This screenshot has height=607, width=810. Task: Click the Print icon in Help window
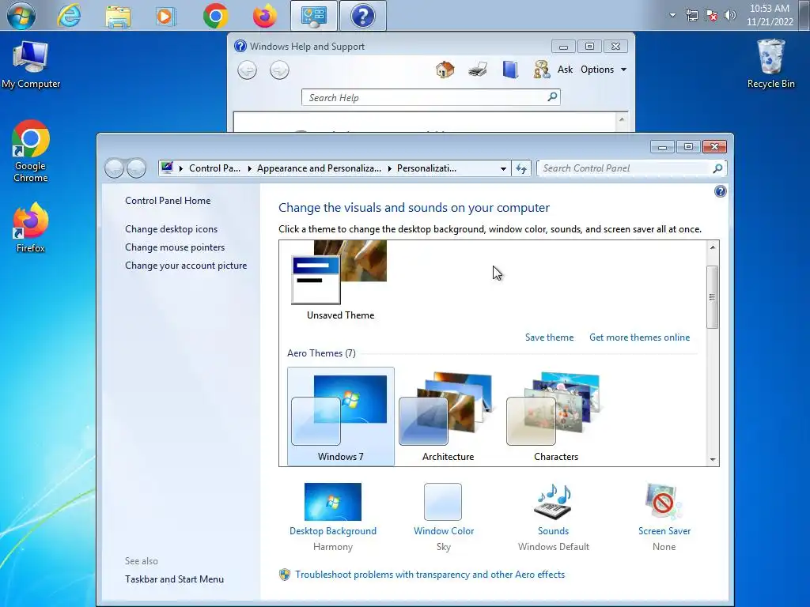[478, 70]
